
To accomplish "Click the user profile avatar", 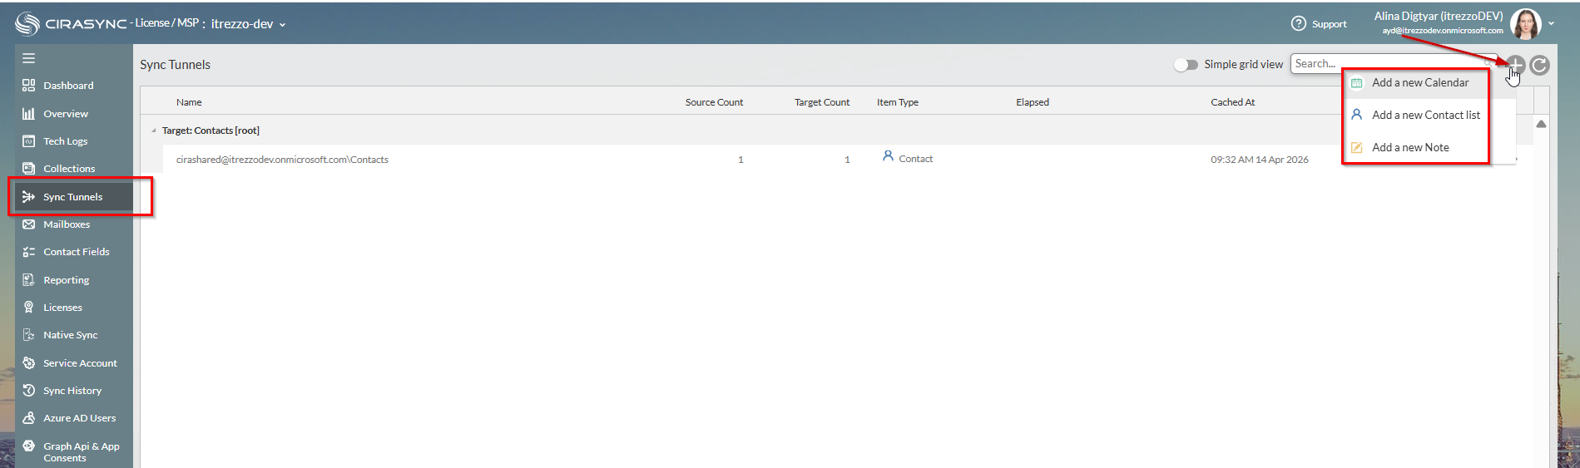I will pyautogui.click(x=1526, y=24).
